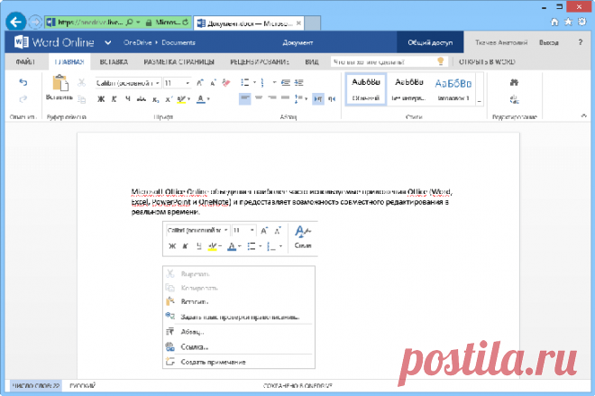595x396 pixels.
Task: Shrink font using mini toolbar icon
Action: click(x=278, y=230)
